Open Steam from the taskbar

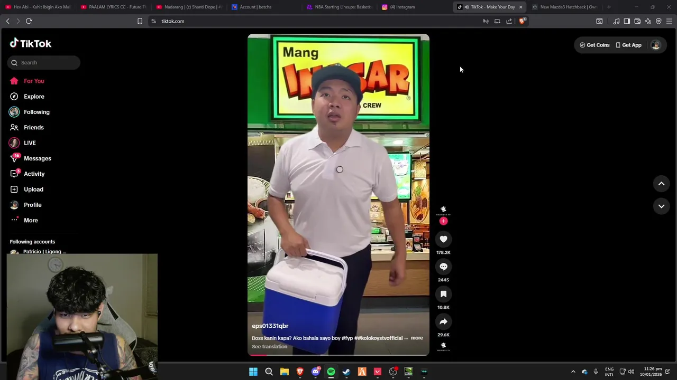346,372
